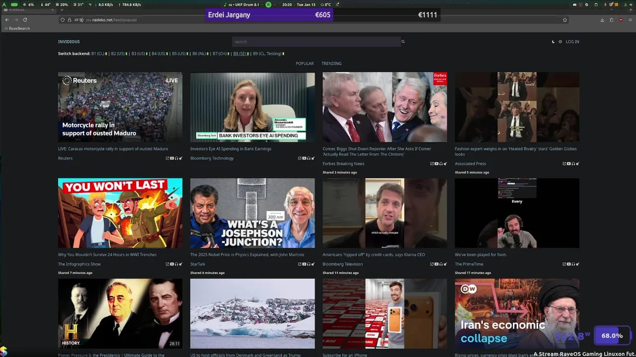Image resolution: width=636 pixels, height=357 pixels.
Task: Open 'You Won't Last' WWI thumbnail
Action: pos(120,213)
